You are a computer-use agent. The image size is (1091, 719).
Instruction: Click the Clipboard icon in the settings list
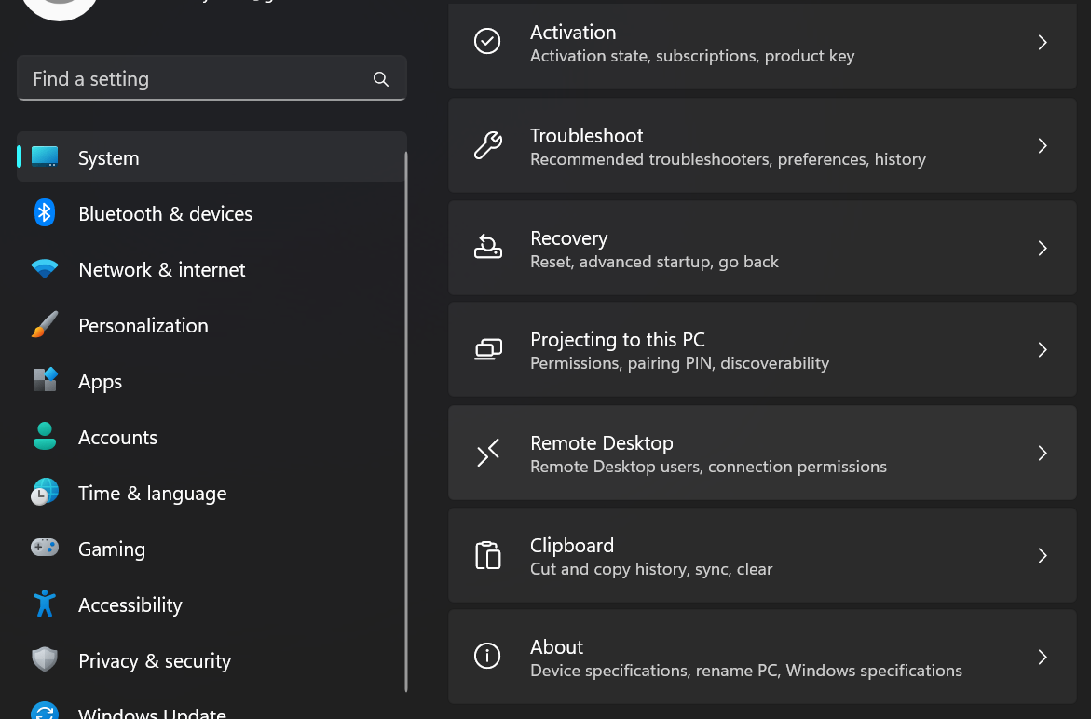click(x=487, y=555)
